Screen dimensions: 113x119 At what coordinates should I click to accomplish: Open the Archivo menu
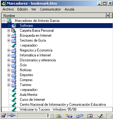tap(8, 9)
